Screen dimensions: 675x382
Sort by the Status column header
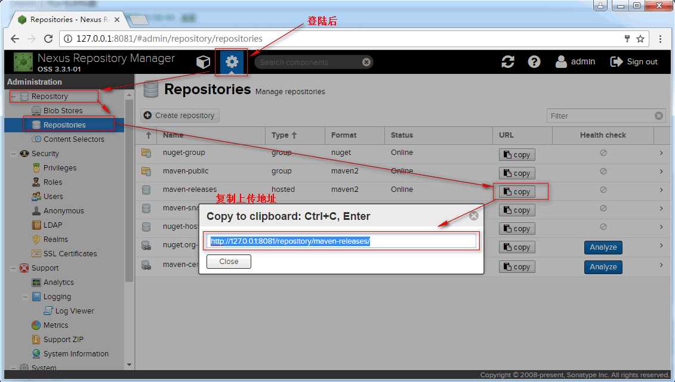coord(439,135)
